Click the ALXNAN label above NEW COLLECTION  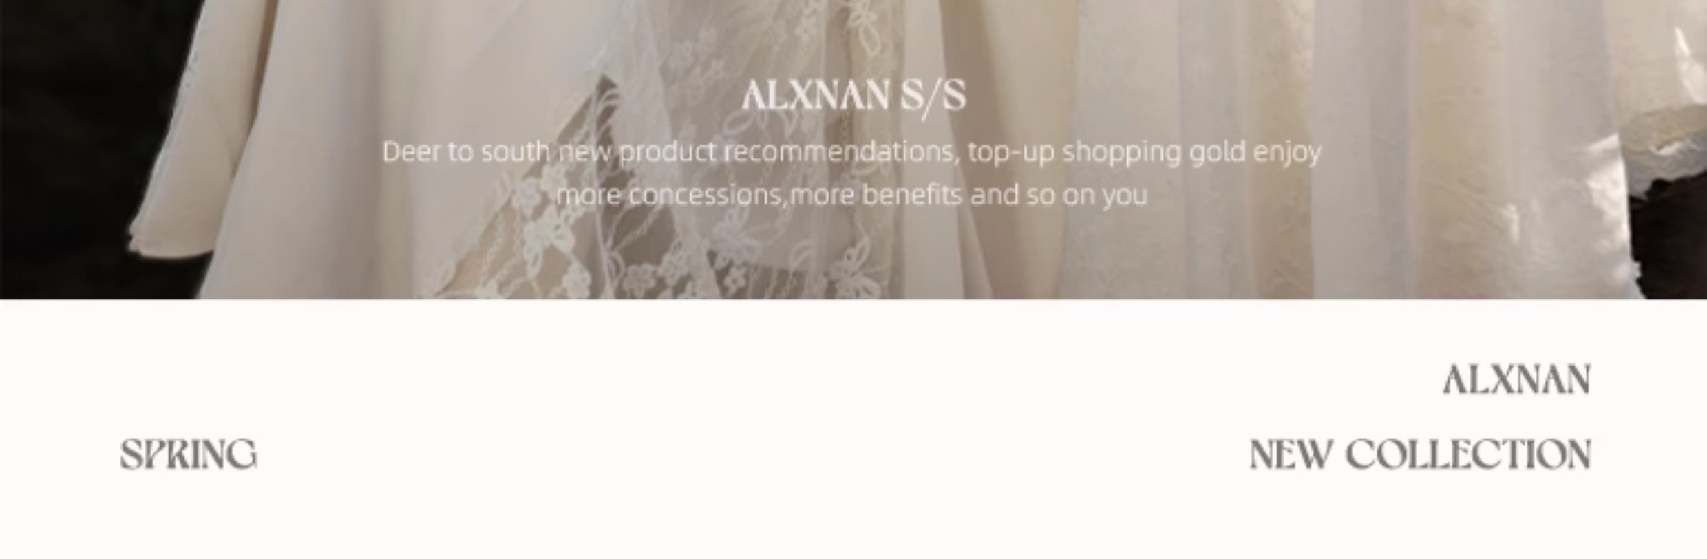click(x=1517, y=380)
